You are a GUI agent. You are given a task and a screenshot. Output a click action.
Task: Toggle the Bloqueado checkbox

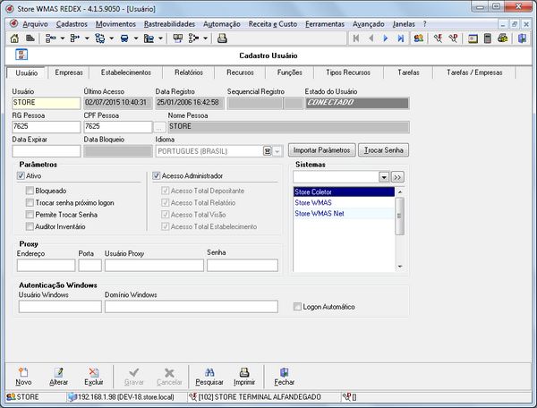click(x=30, y=191)
